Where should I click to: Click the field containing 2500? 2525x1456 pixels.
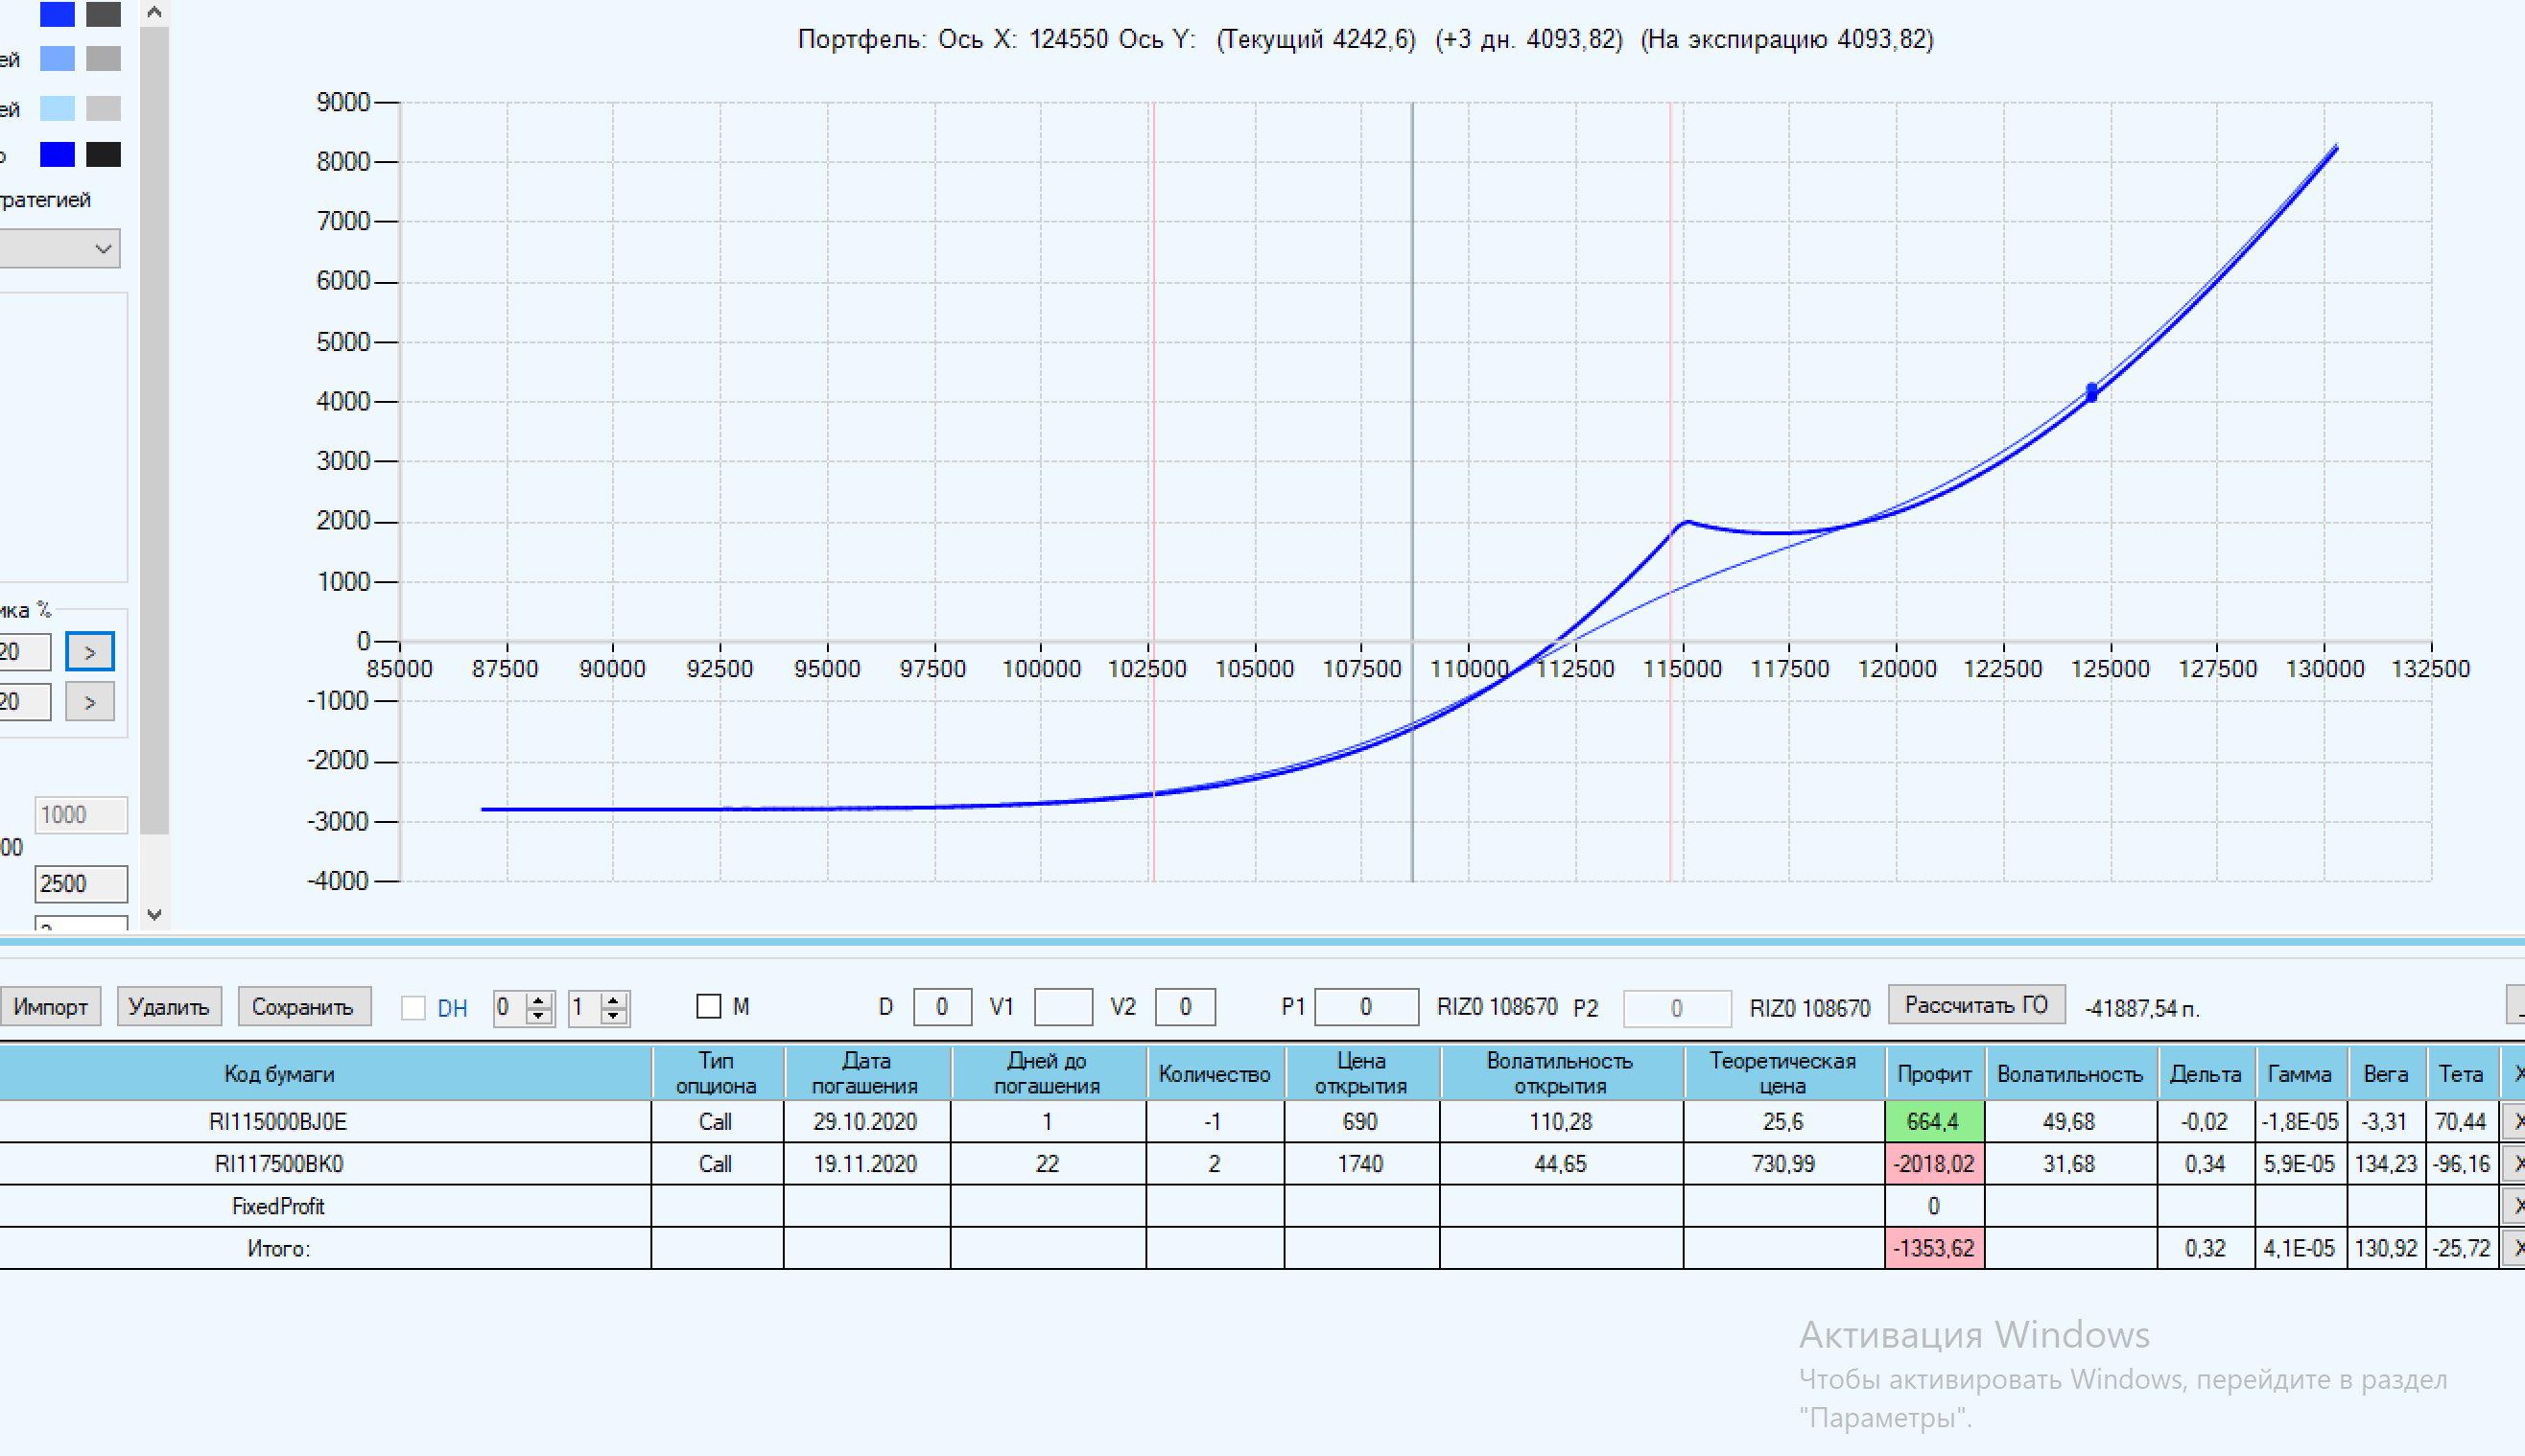click(80, 884)
